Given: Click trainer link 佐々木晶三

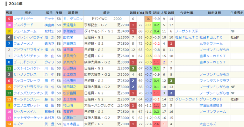Looking at the screenshot, I should [71, 124].
